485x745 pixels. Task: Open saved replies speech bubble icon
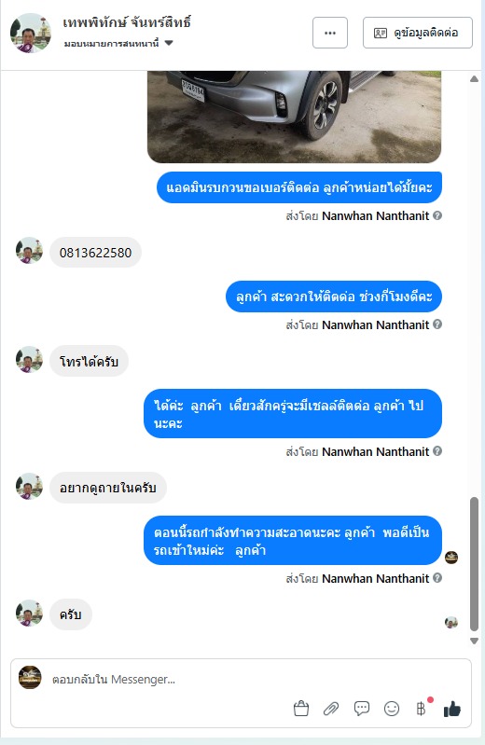(361, 709)
